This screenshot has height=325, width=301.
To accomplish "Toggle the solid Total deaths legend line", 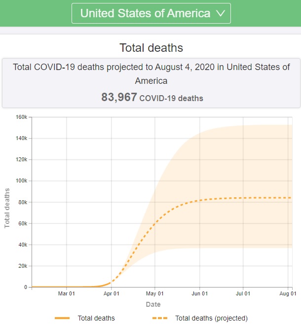I will (63, 318).
